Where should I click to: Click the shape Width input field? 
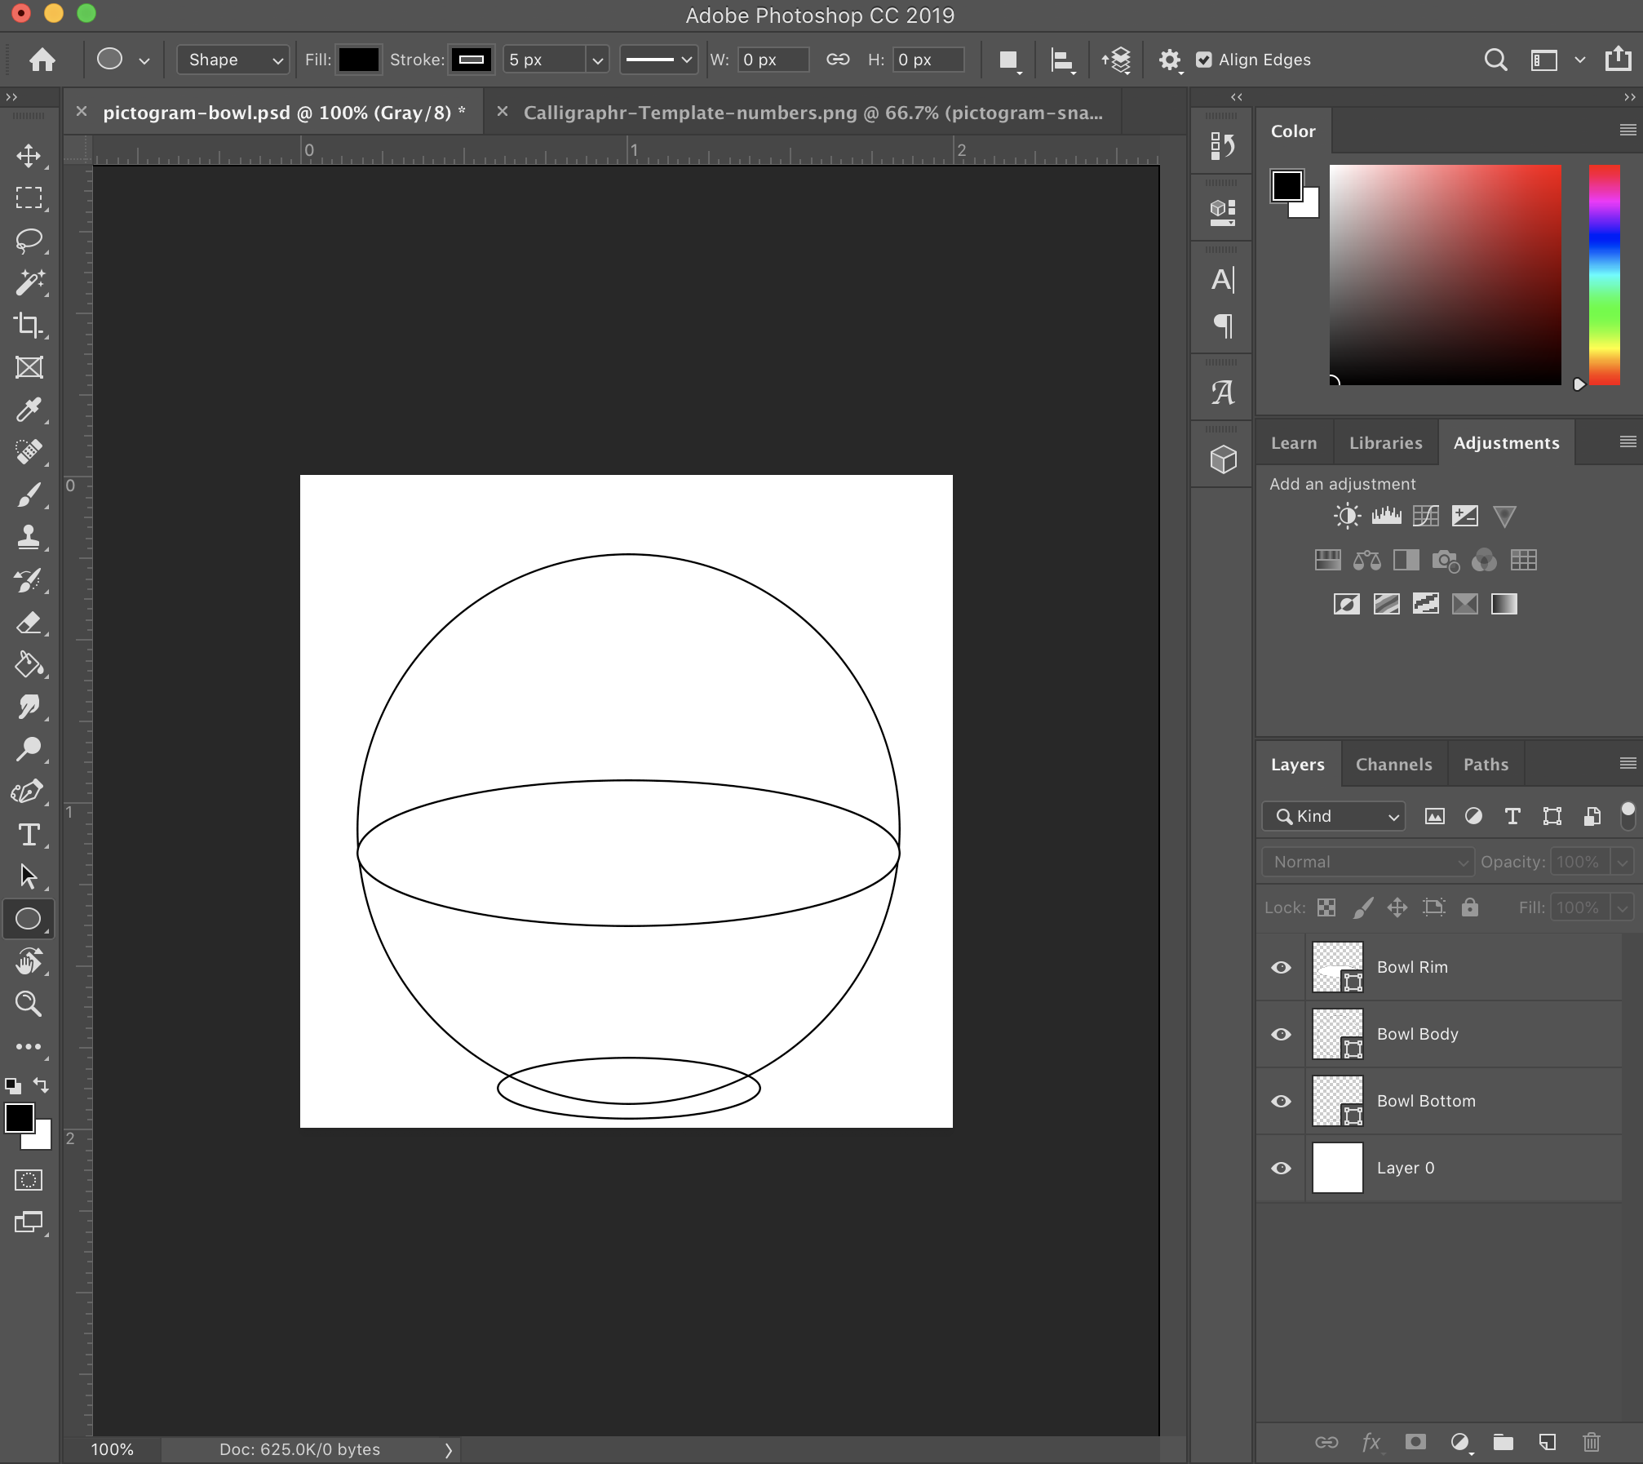pyautogui.click(x=772, y=60)
